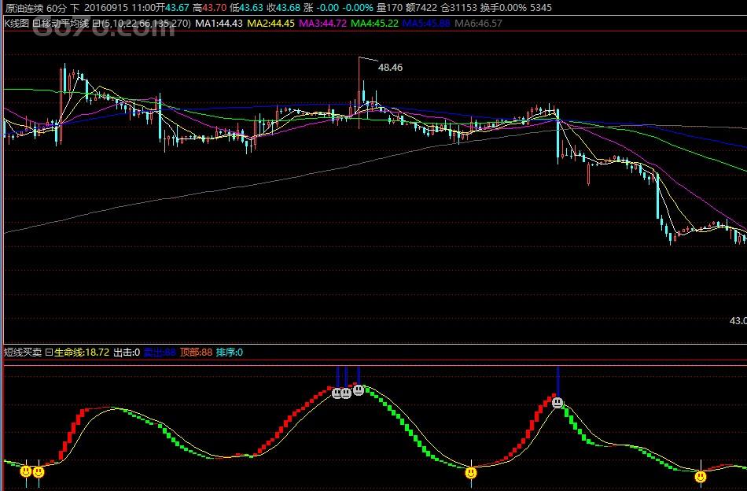Screen dimensions: 747x491
Task: Click the 换手0.00% turnover reading
Action: (503, 8)
